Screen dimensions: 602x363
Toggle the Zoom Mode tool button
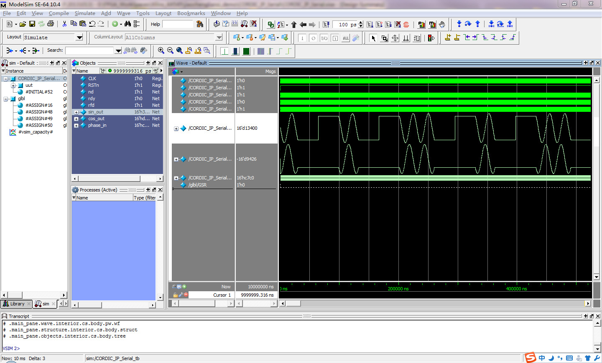[384, 38]
